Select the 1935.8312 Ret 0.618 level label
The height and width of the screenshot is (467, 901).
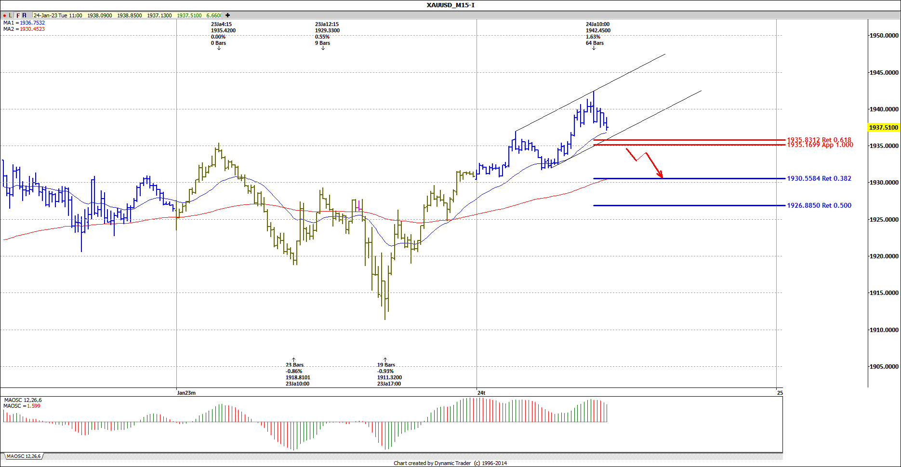pyautogui.click(x=819, y=140)
